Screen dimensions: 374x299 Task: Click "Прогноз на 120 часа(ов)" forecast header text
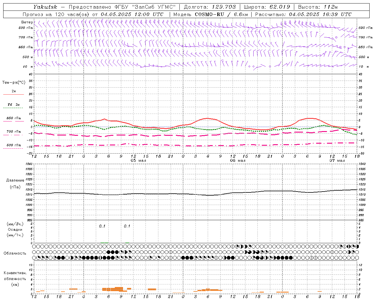56,14
